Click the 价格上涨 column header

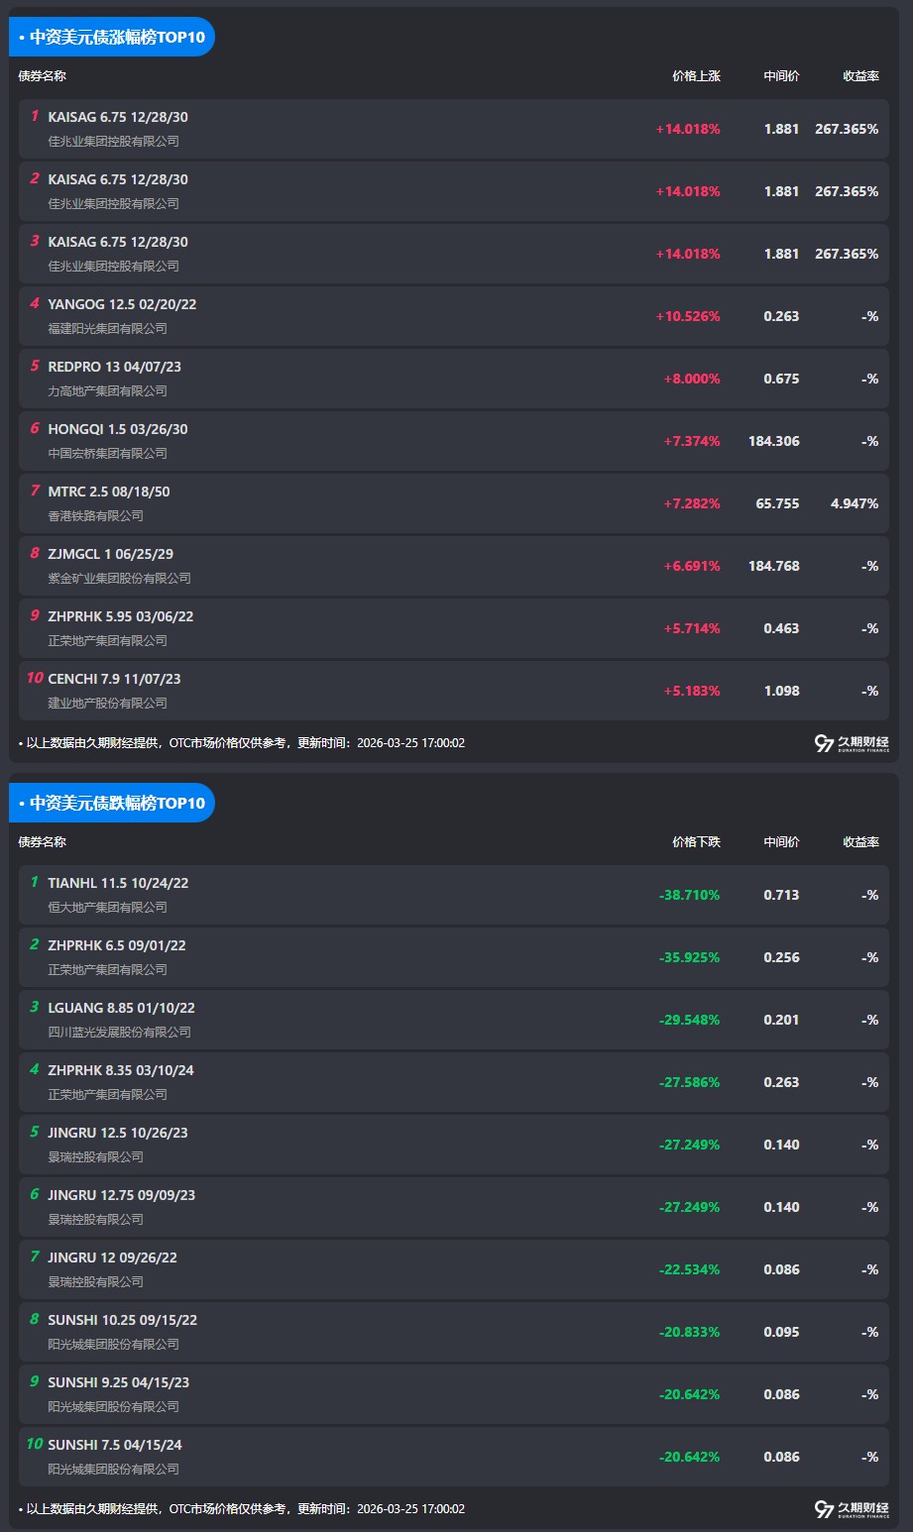(696, 76)
